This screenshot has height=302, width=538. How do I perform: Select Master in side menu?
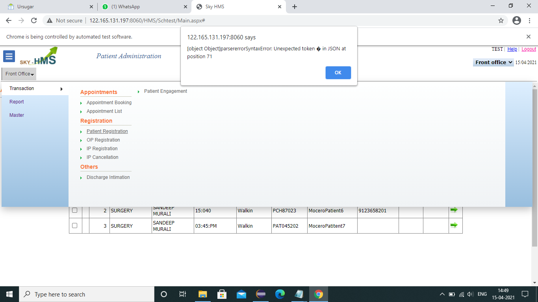pyautogui.click(x=17, y=115)
